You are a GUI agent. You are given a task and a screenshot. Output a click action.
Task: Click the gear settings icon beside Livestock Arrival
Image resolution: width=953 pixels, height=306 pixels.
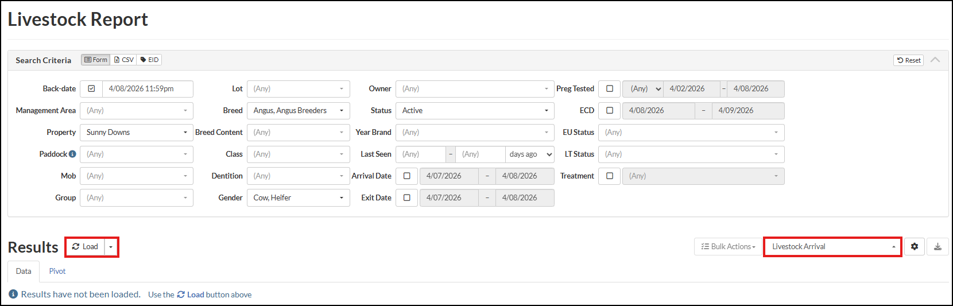(915, 247)
